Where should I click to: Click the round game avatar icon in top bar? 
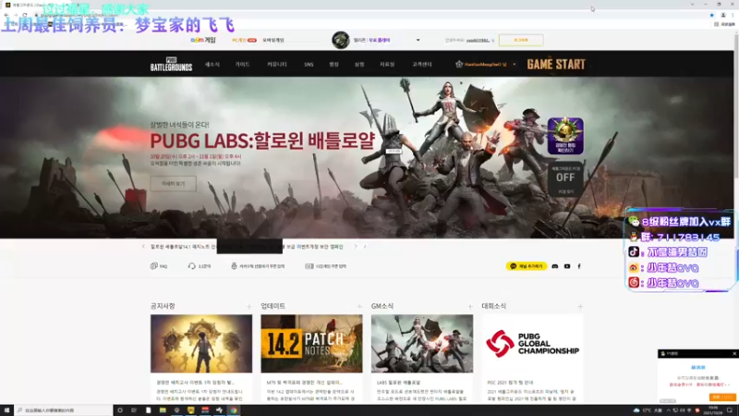click(x=340, y=40)
